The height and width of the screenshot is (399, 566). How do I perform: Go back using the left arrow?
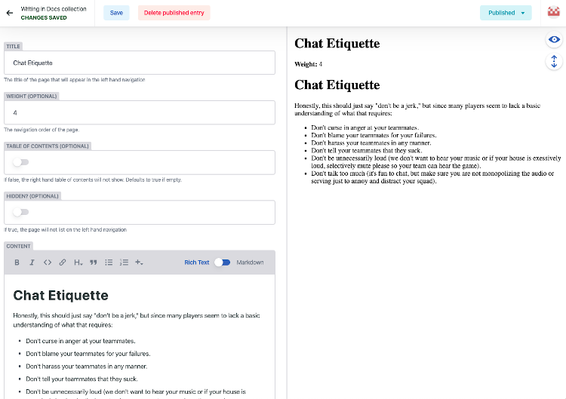(10, 13)
